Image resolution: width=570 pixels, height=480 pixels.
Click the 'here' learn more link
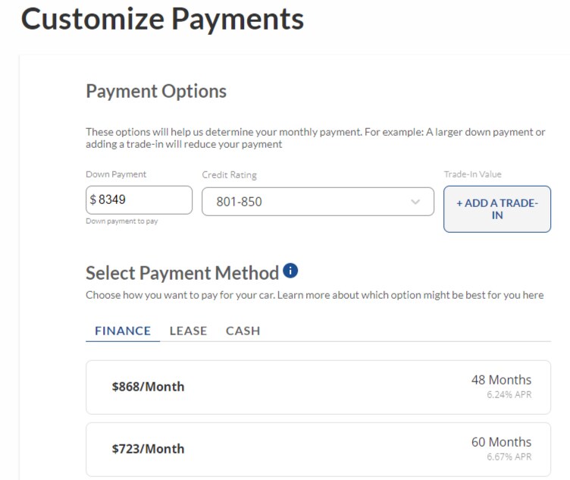[x=534, y=295]
